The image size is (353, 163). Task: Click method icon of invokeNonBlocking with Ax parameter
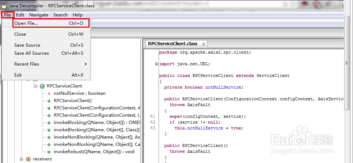49,137
